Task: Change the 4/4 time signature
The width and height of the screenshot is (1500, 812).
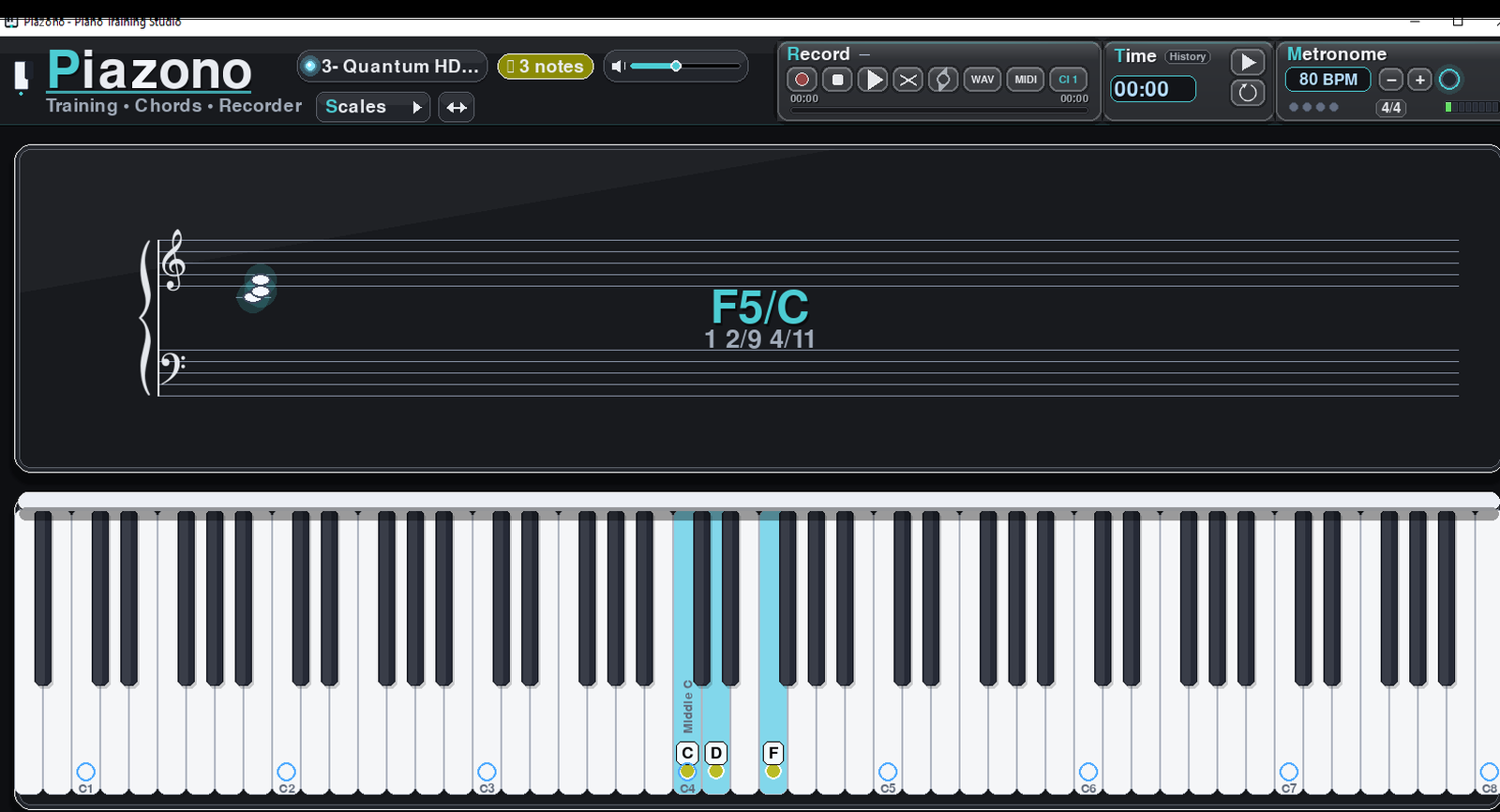Action: [1391, 108]
